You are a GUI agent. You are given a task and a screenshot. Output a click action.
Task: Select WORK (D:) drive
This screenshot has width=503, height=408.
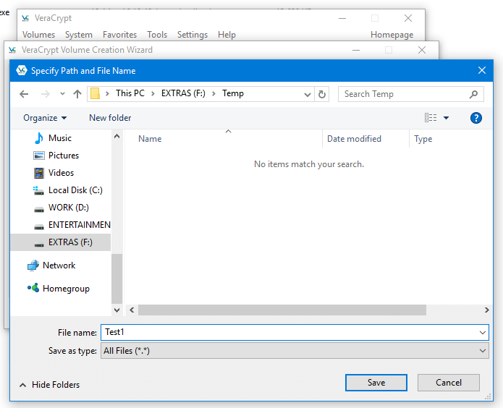[69, 208]
